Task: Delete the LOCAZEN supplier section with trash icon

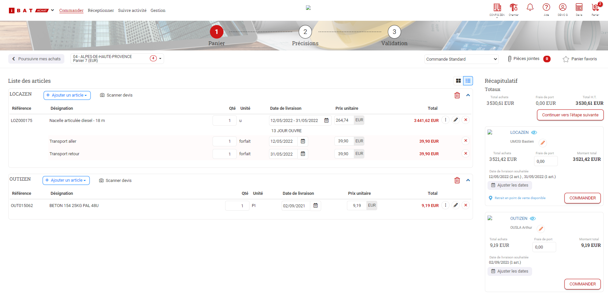Action: tap(457, 95)
